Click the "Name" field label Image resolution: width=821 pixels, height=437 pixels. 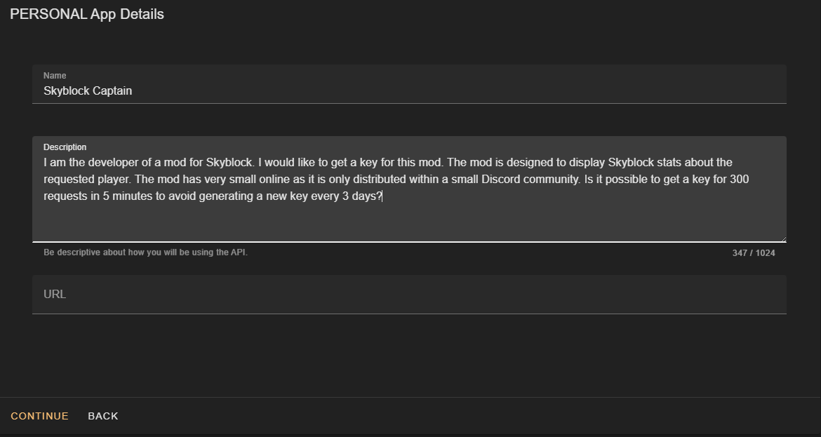pyautogui.click(x=55, y=75)
